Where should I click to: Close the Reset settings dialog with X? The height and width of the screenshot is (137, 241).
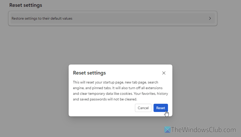coord(164,73)
